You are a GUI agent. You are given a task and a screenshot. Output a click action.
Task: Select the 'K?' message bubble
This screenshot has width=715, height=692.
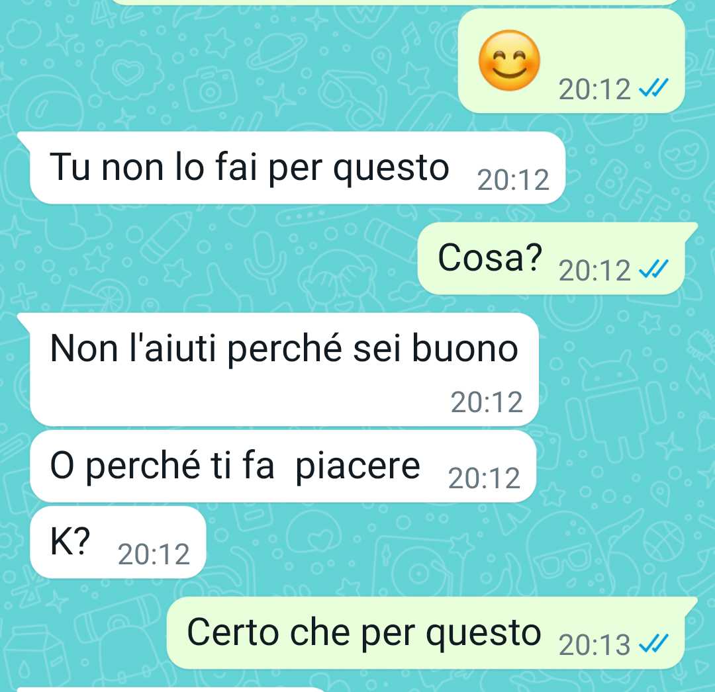pos(118,542)
